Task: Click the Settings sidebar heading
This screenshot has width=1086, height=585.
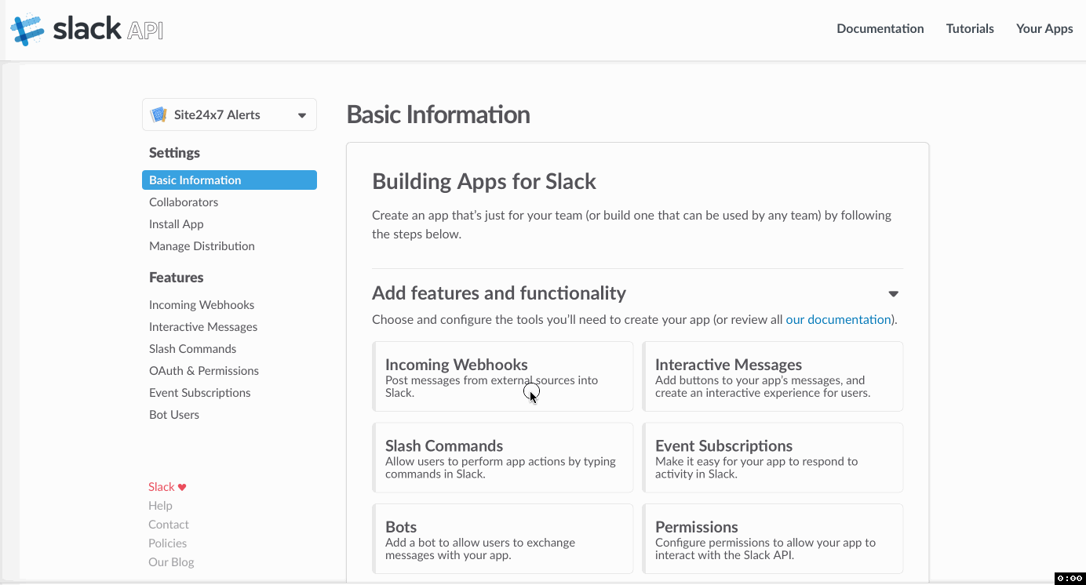Action: tap(174, 153)
